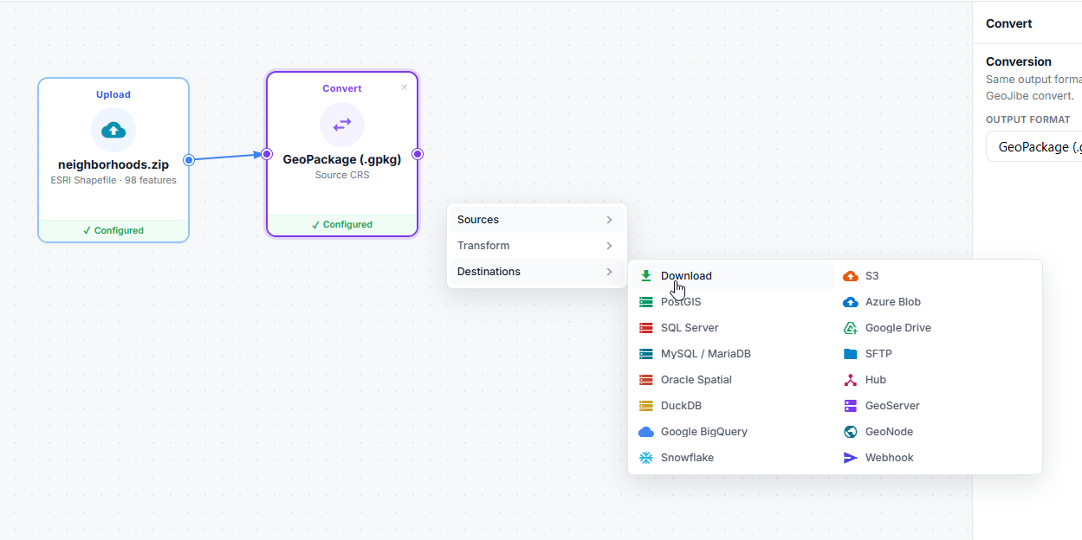Choose the Download menu entry label
The height and width of the screenshot is (540, 1082).
coord(686,276)
